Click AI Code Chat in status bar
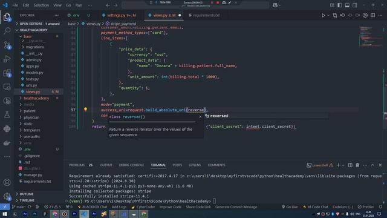 click(x=316, y=206)
